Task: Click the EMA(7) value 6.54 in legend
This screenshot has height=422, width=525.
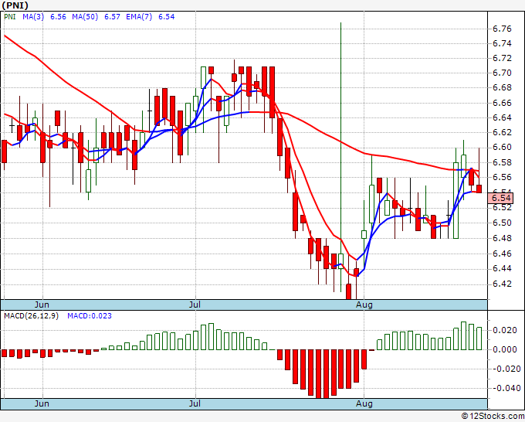Action: (167, 16)
